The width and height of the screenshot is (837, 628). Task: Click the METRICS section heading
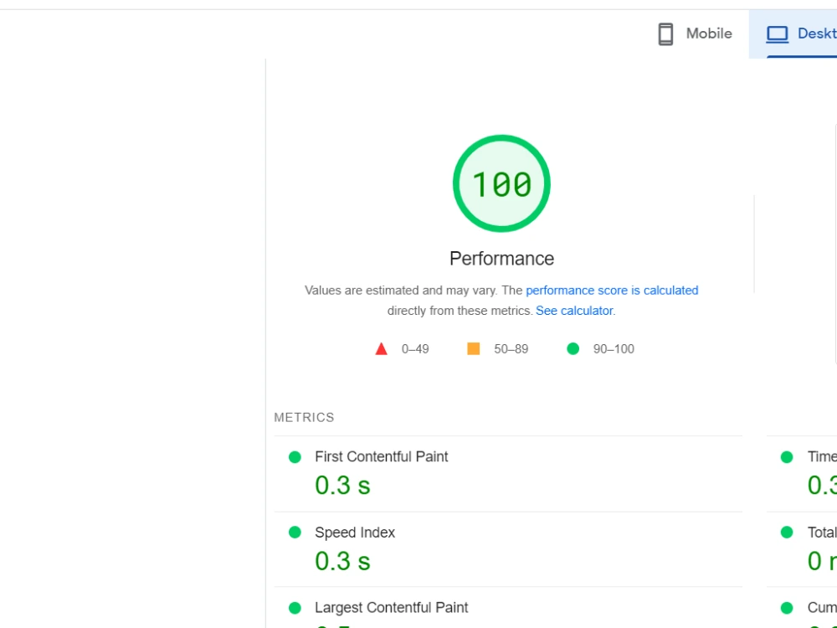click(305, 418)
